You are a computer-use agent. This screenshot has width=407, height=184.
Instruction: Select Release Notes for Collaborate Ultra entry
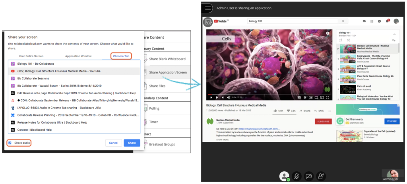[74, 122]
